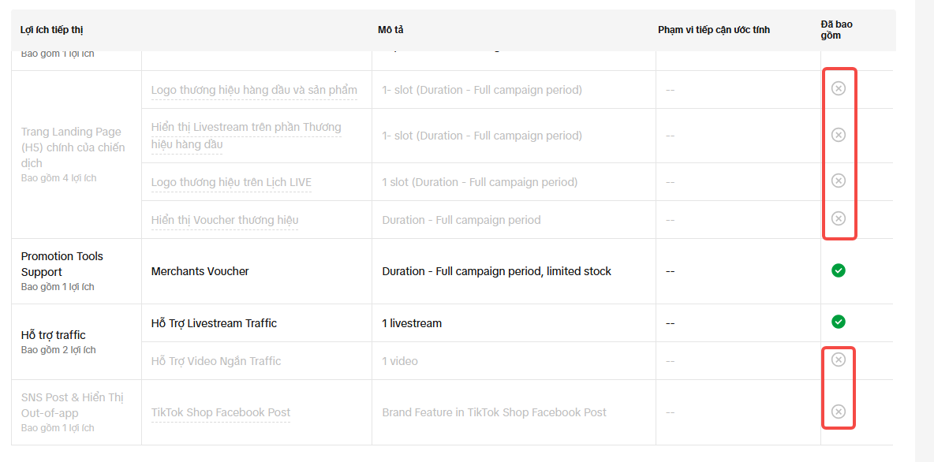Click the Hỗ trợ traffic category cell
The image size is (934, 462).
[x=54, y=335]
